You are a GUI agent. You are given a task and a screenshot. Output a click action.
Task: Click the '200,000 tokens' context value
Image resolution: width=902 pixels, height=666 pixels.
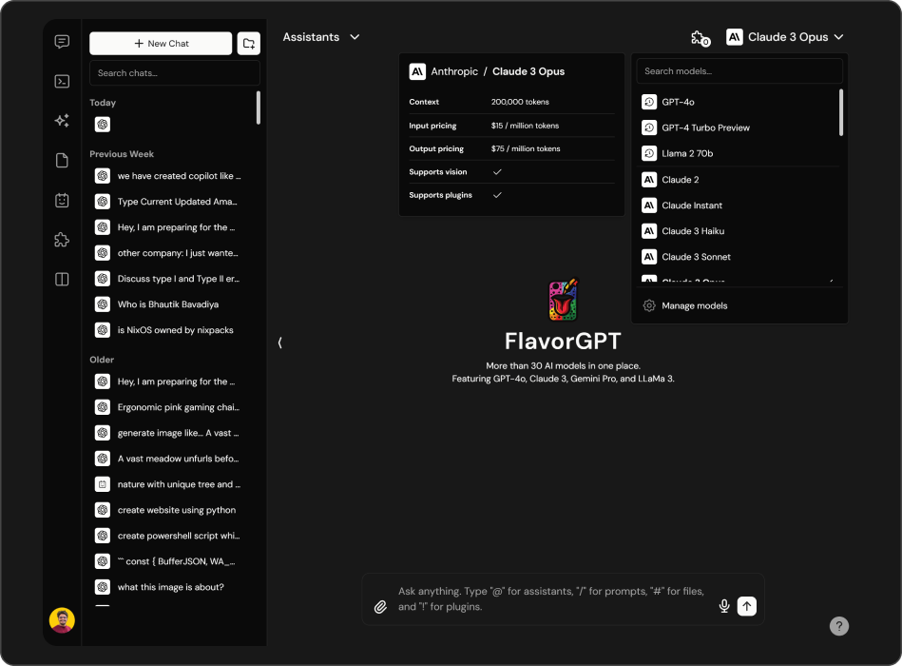(x=520, y=102)
